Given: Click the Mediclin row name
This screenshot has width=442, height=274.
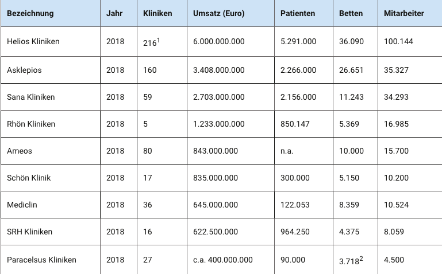Looking at the screenshot, I should [22, 205].
